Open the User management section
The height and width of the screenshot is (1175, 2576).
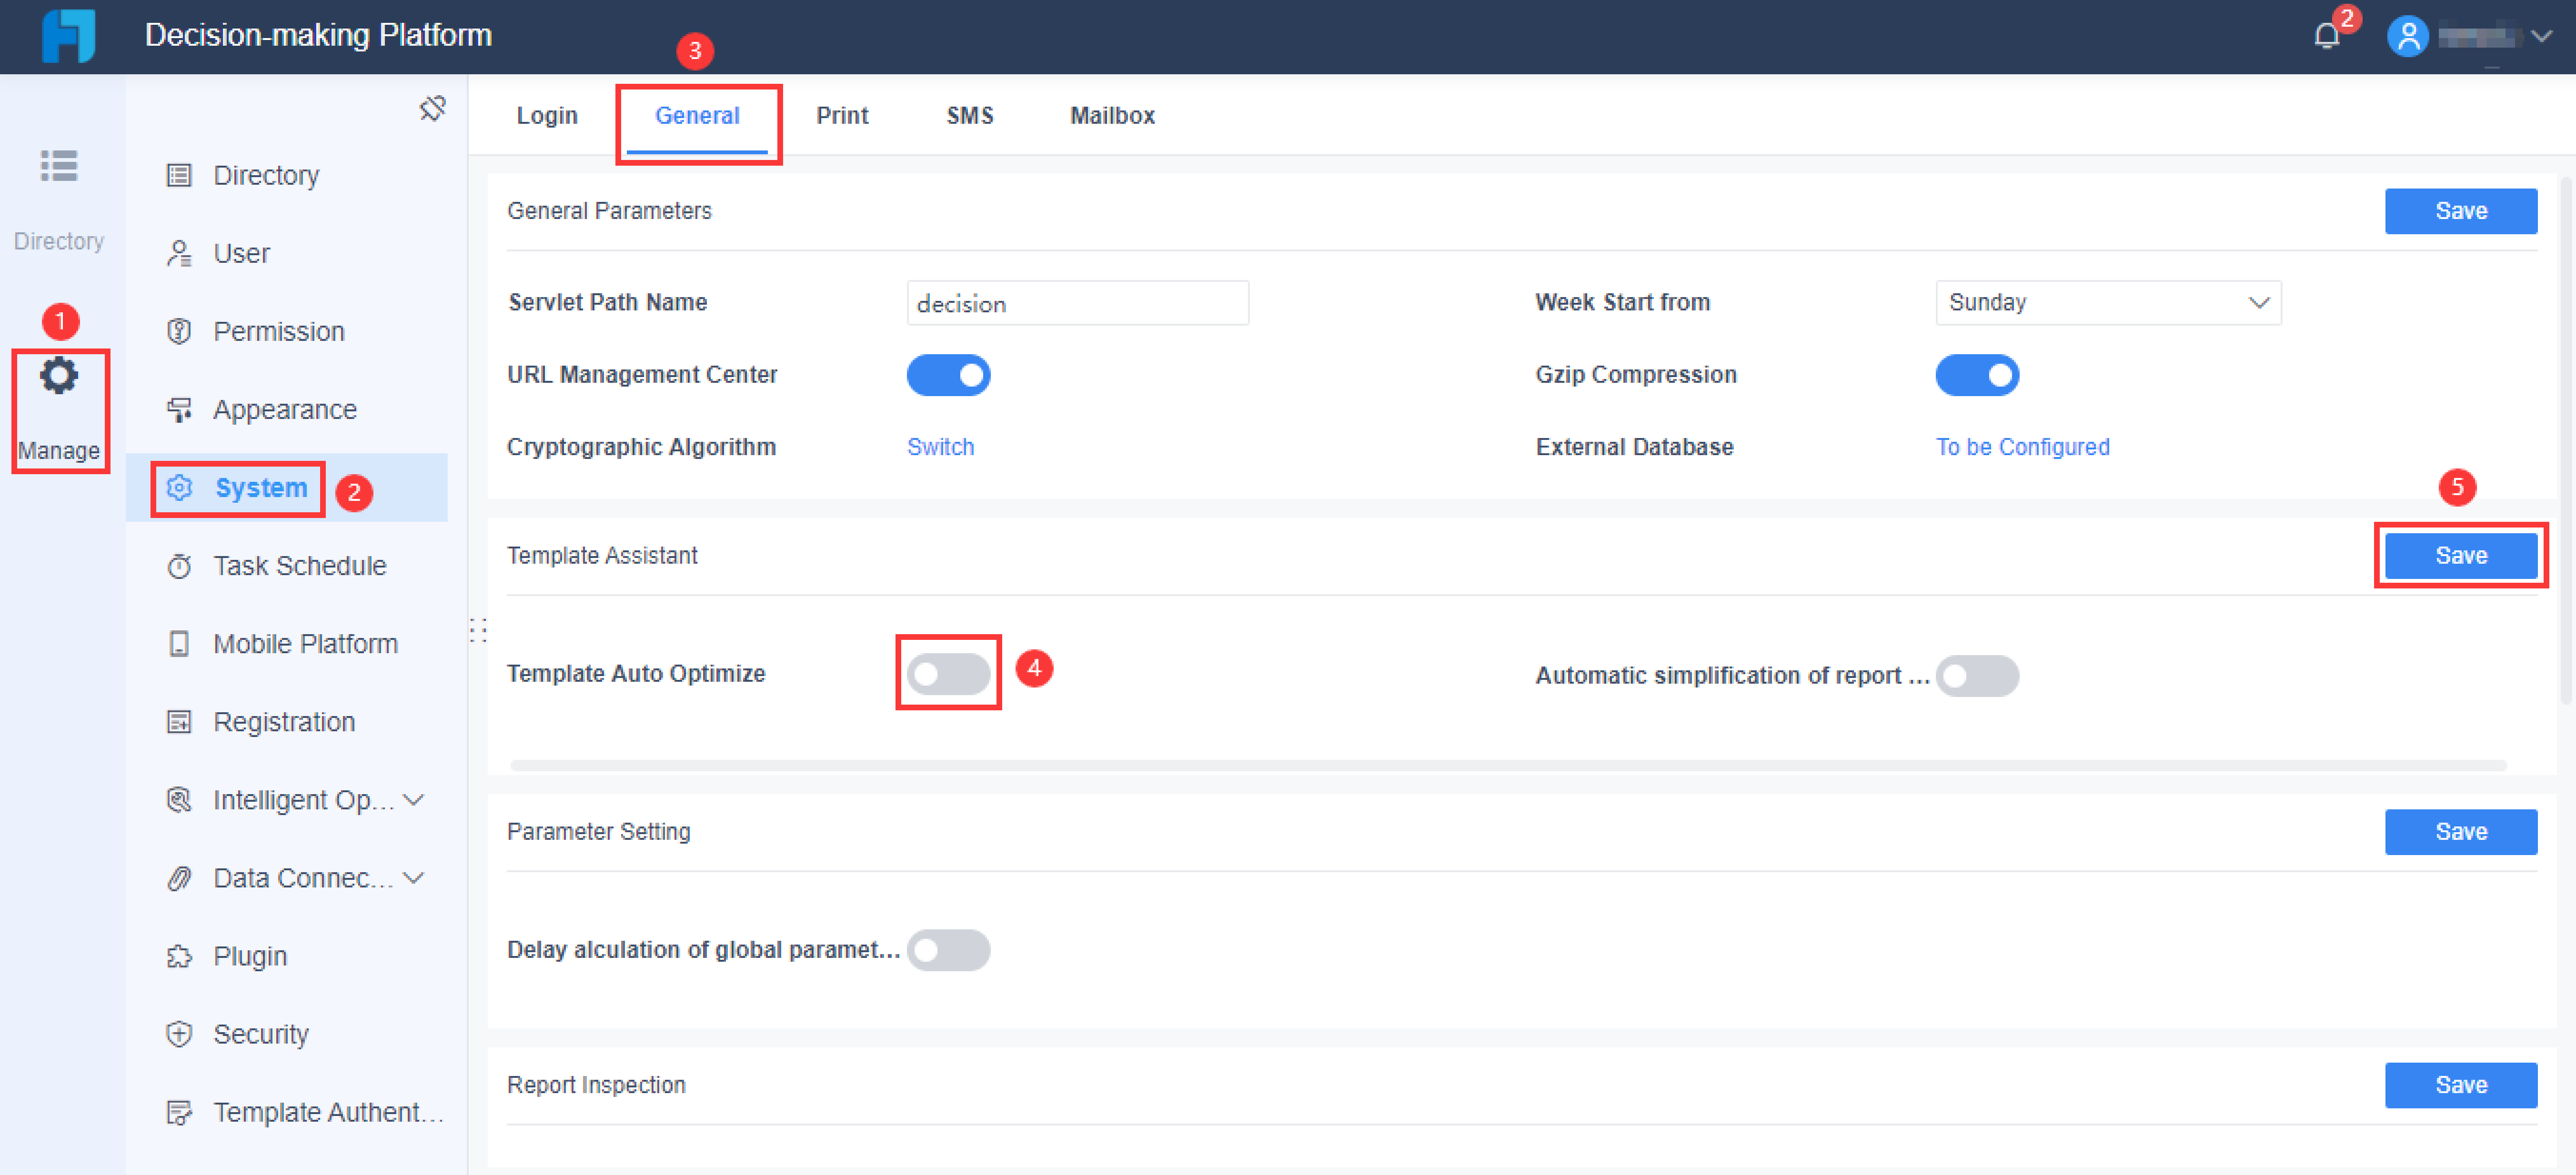point(240,253)
